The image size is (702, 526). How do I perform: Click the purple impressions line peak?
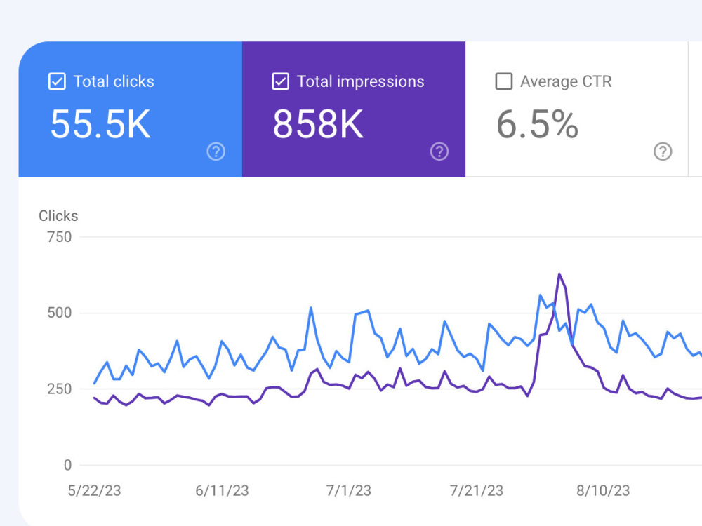559,274
